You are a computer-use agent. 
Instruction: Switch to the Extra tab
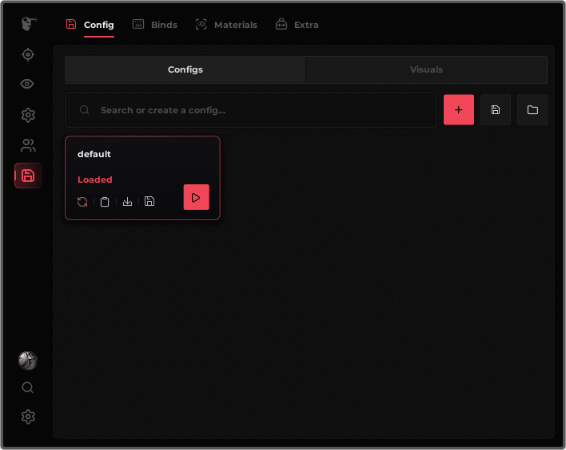click(297, 25)
